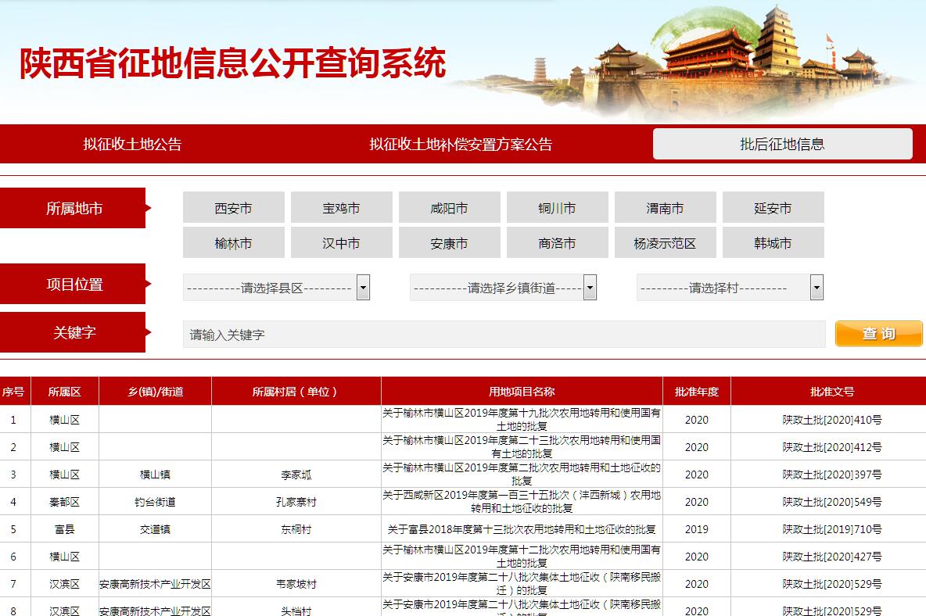Click the 铜川市 city filter
The height and width of the screenshot is (616, 926).
tap(557, 208)
